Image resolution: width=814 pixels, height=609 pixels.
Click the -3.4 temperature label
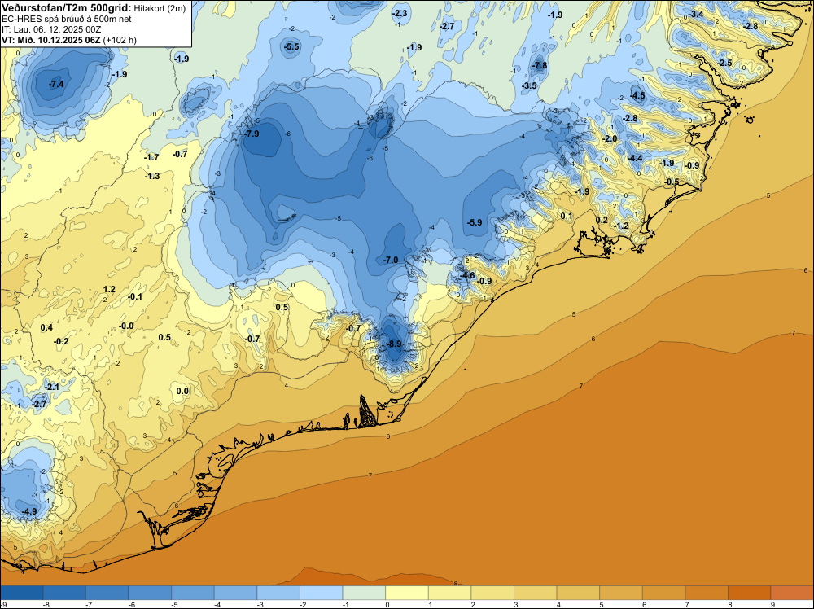[x=697, y=14]
